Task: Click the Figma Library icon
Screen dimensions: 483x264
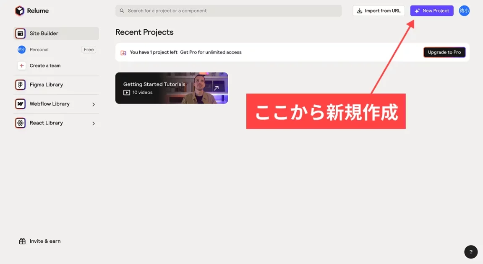Action: pyautogui.click(x=20, y=85)
